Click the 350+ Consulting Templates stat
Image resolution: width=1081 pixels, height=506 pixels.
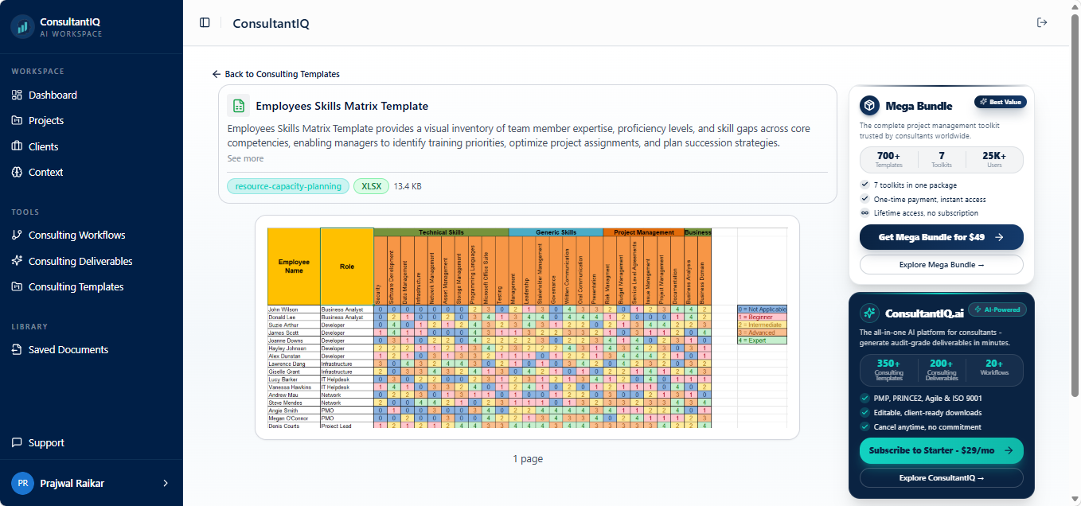coord(889,370)
